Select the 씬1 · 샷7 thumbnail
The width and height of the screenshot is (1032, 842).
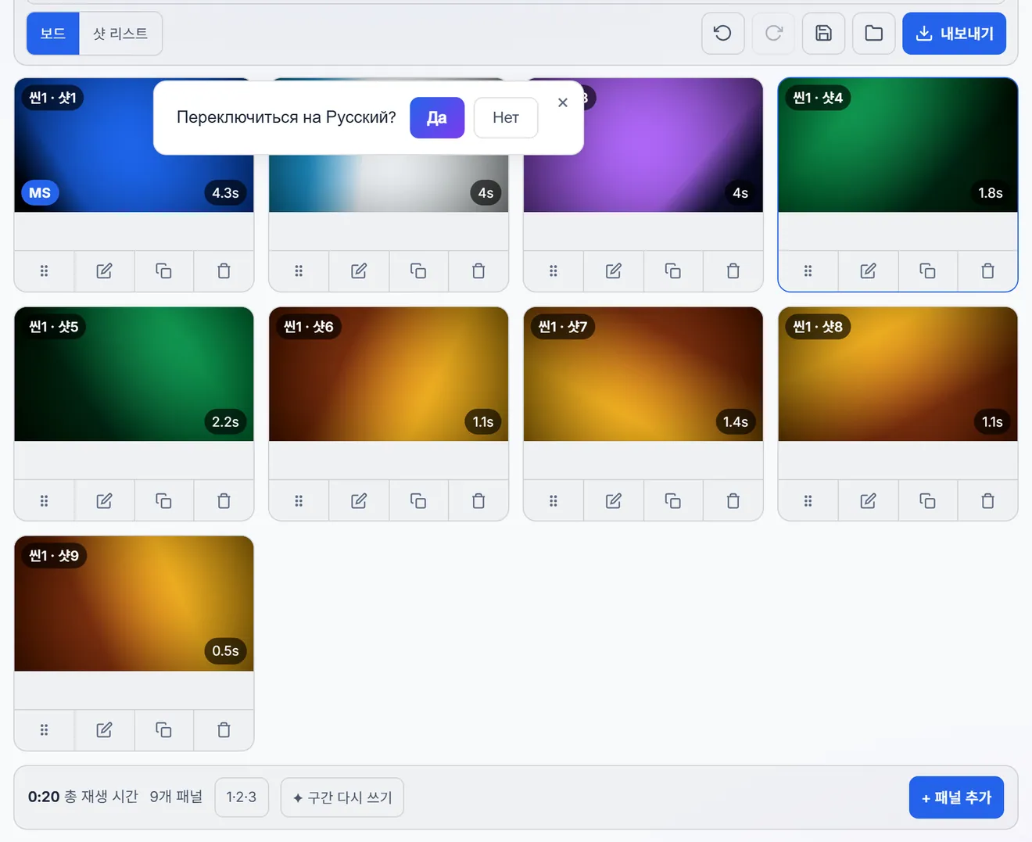tap(643, 374)
